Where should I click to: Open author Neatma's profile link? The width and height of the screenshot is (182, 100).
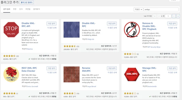(x=30, y=49)
